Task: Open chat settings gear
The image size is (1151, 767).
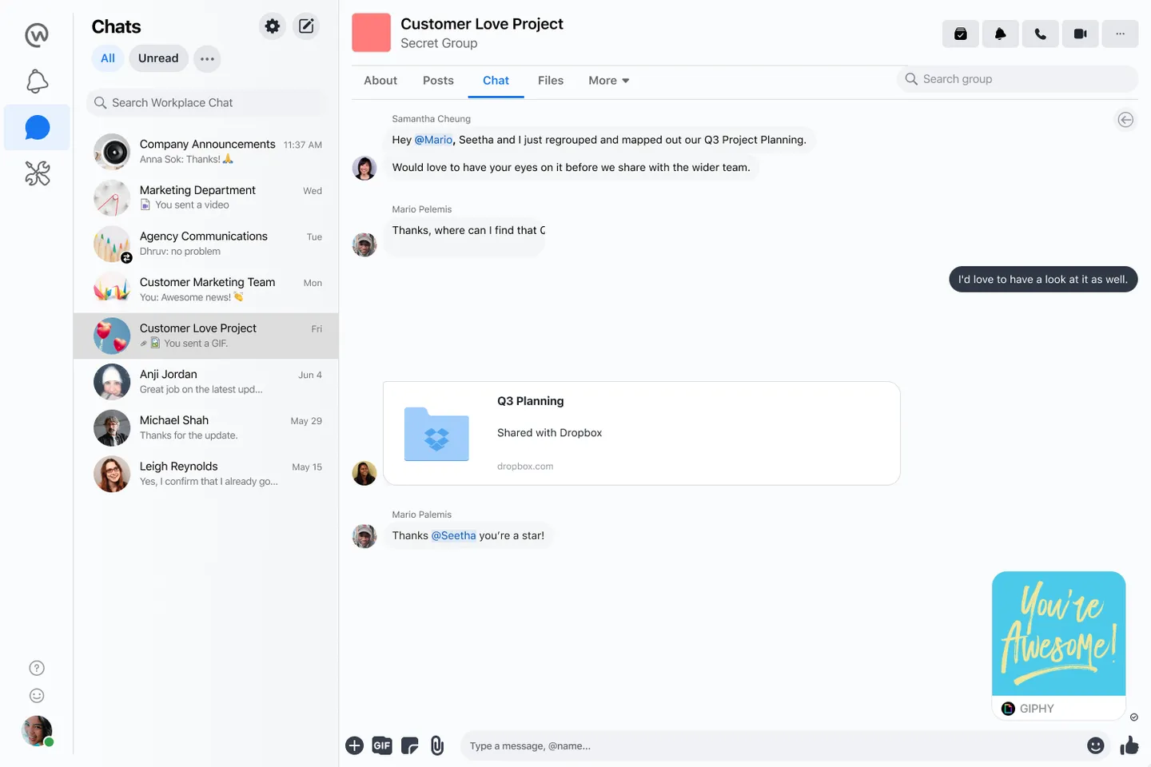Action: click(x=273, y=26)
